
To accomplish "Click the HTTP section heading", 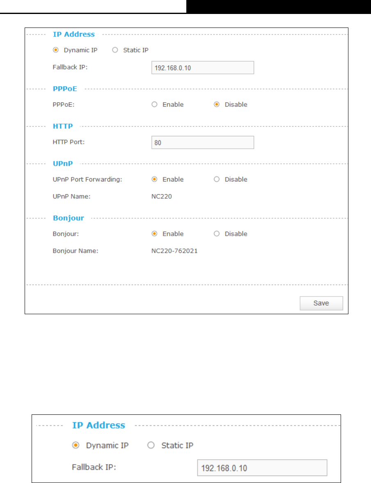I will tap(63, 126).
